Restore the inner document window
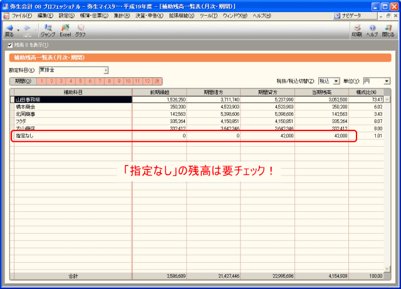 click(x=388, y=16)
